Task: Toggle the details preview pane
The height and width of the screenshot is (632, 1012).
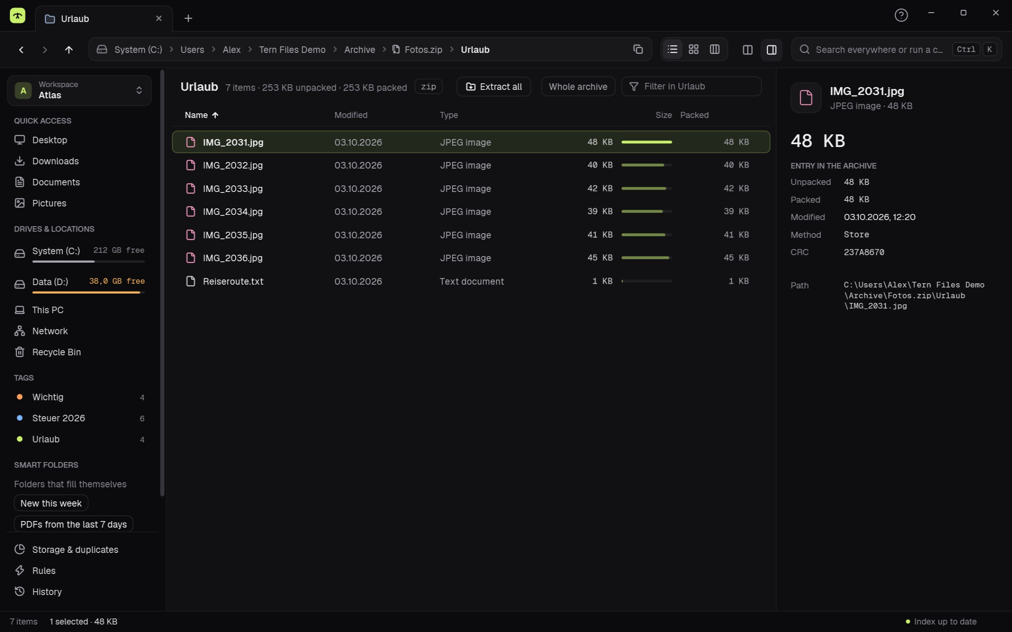Action: [x=771, y=50]
